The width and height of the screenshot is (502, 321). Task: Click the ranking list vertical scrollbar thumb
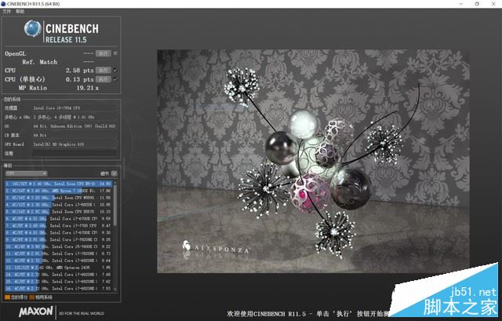tap(115, 204)
